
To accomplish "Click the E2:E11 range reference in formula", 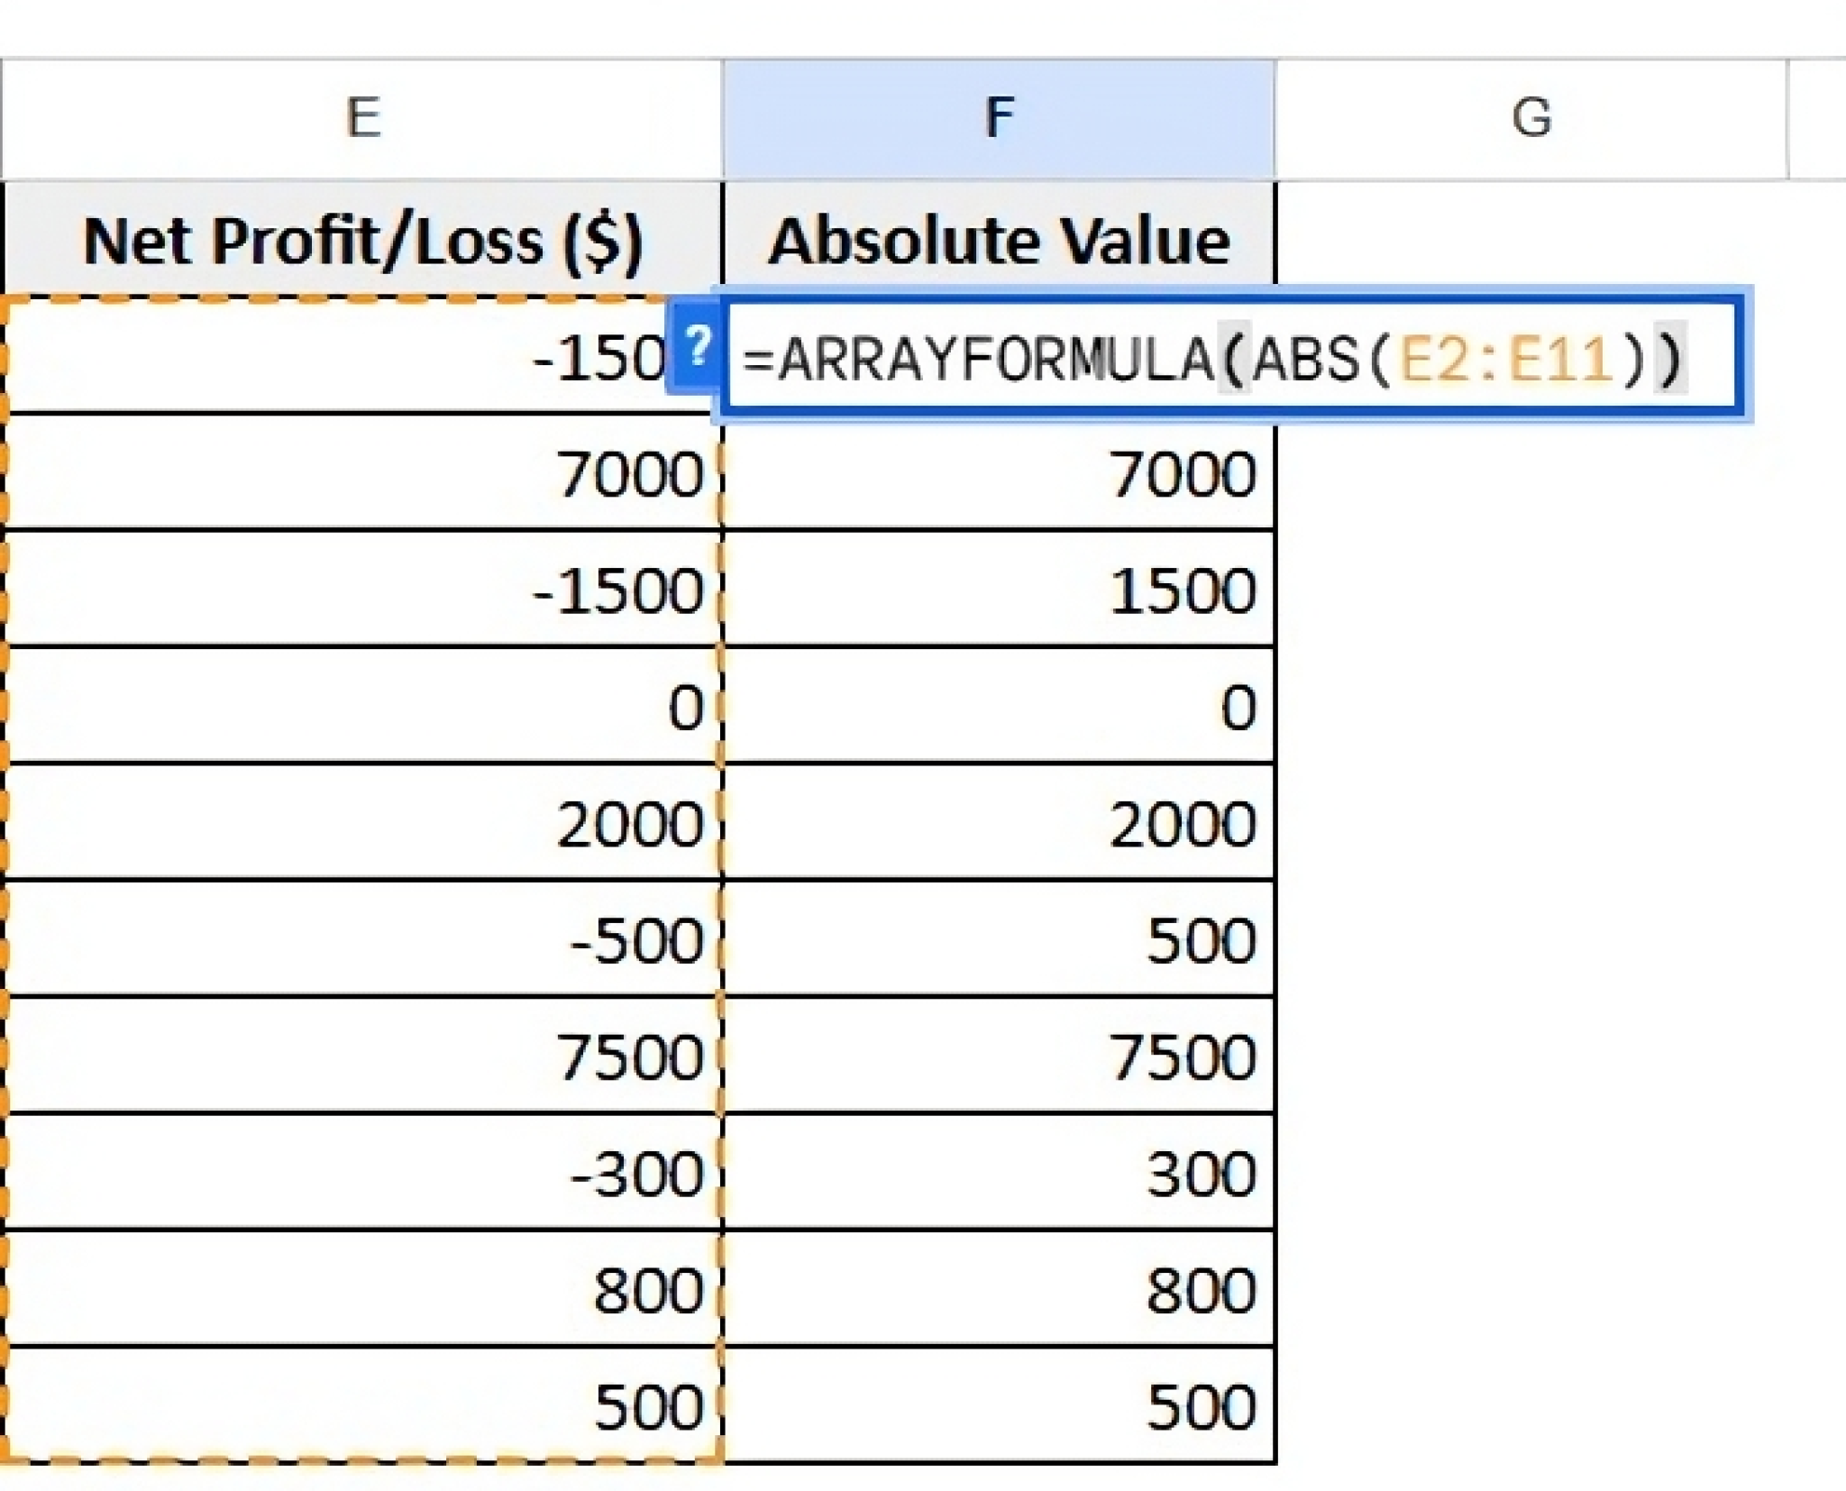I will [x=1503, y=359].
